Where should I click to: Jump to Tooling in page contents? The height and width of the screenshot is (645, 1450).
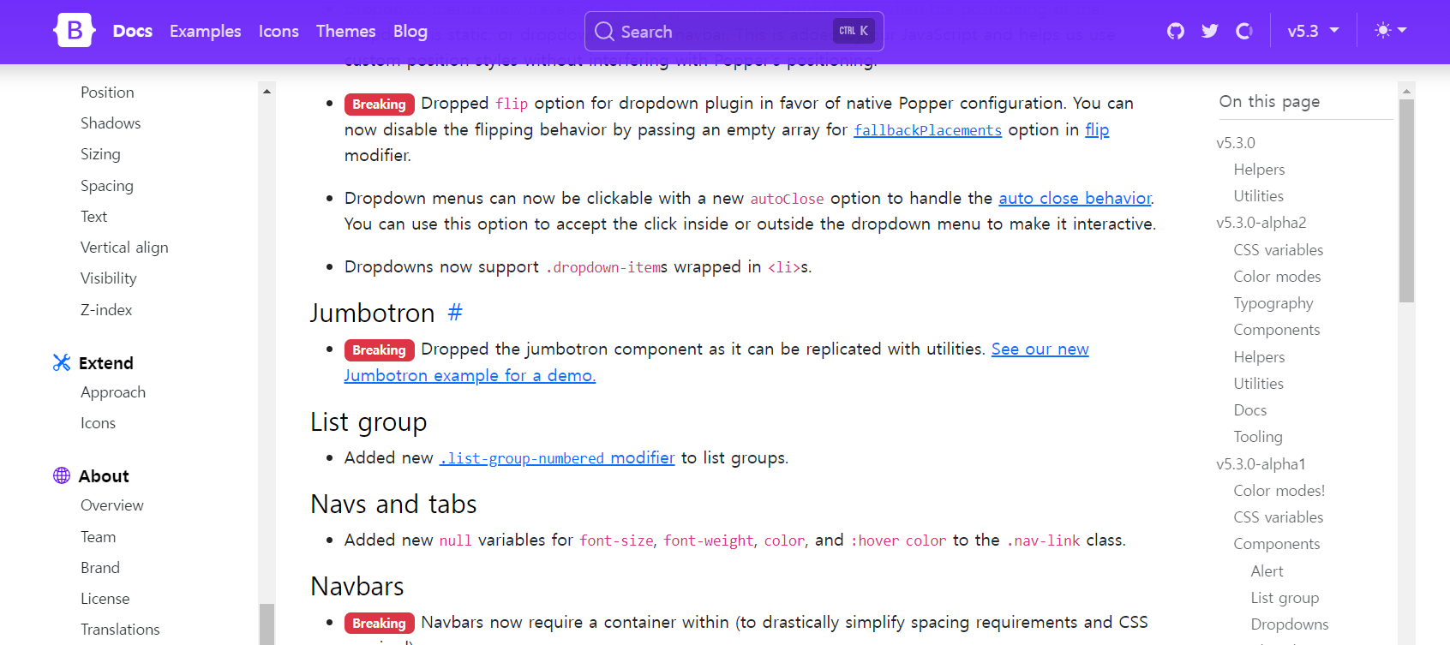click(x=1258, y=437)
